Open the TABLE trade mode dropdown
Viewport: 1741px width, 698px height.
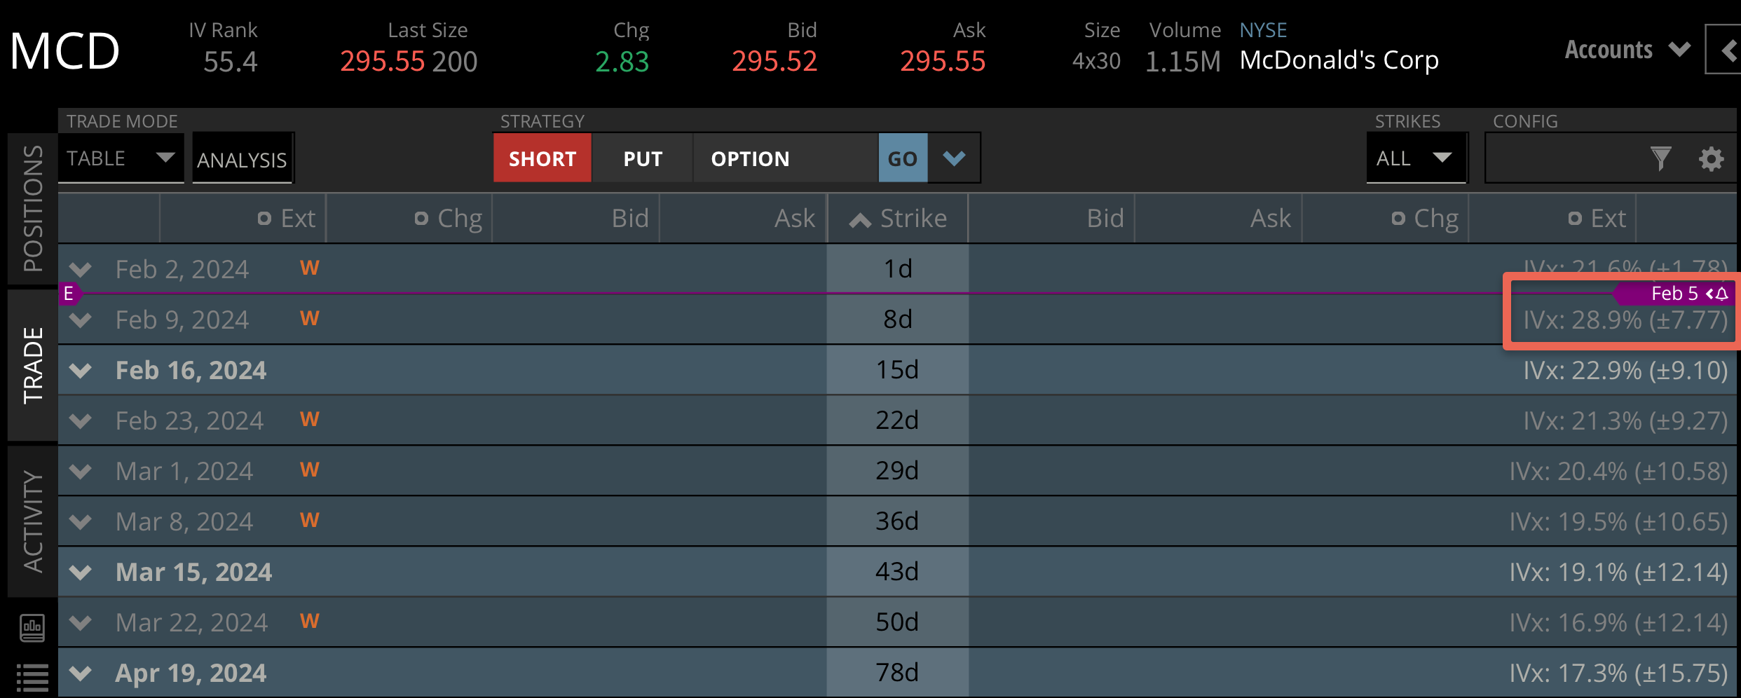point(121,158)
